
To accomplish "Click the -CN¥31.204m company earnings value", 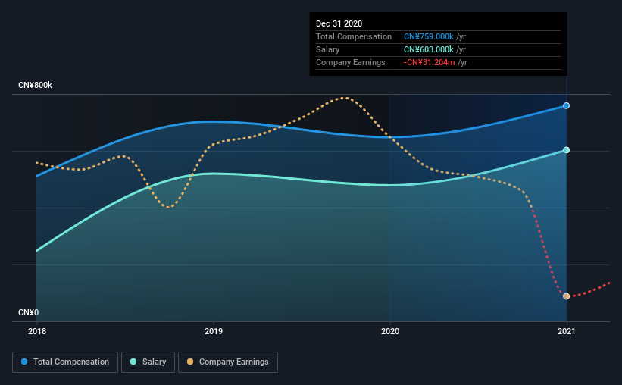I will point(430,62).
